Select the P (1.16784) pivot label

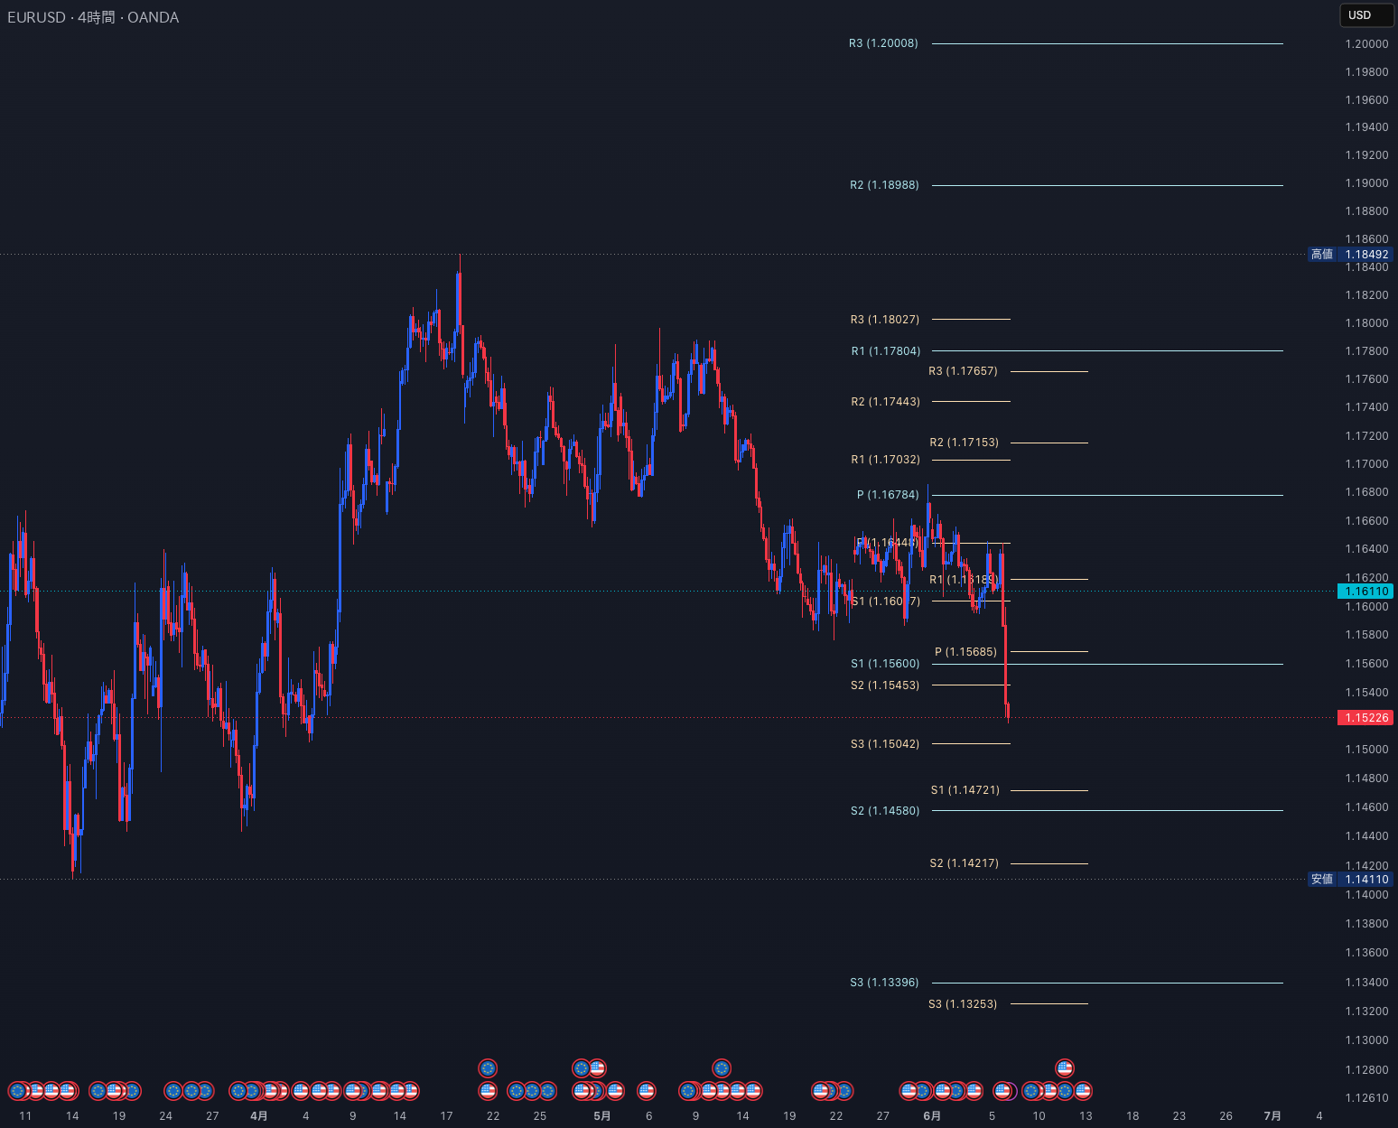[x=888, y=495]
